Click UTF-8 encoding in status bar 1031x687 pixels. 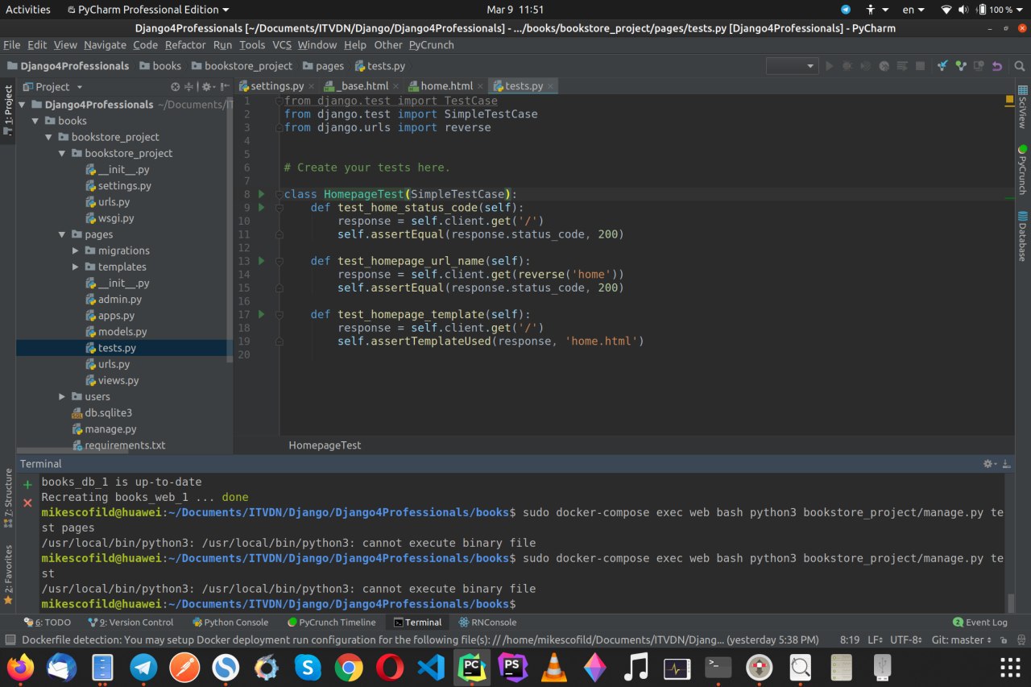[x=908, y=640]
